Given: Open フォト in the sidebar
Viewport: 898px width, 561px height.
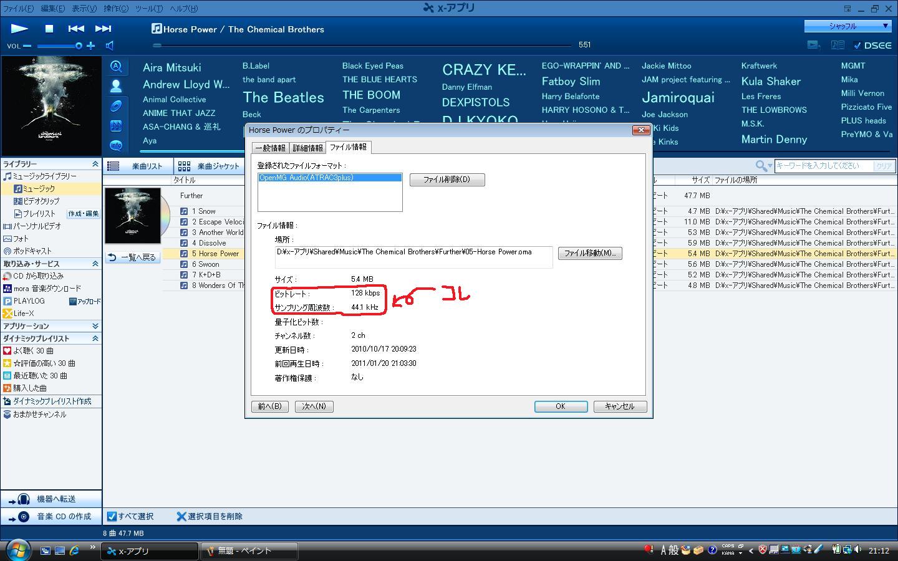Looking at the screenshot, I should pos(21,239).
